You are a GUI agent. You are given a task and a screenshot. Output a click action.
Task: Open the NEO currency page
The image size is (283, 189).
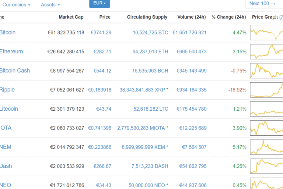click(x=5, y=185)
